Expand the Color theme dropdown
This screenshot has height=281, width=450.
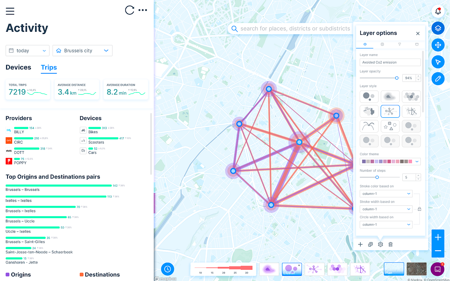(417, 162)
